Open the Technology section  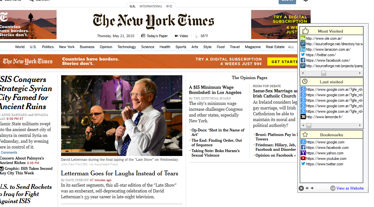(127, 47)
